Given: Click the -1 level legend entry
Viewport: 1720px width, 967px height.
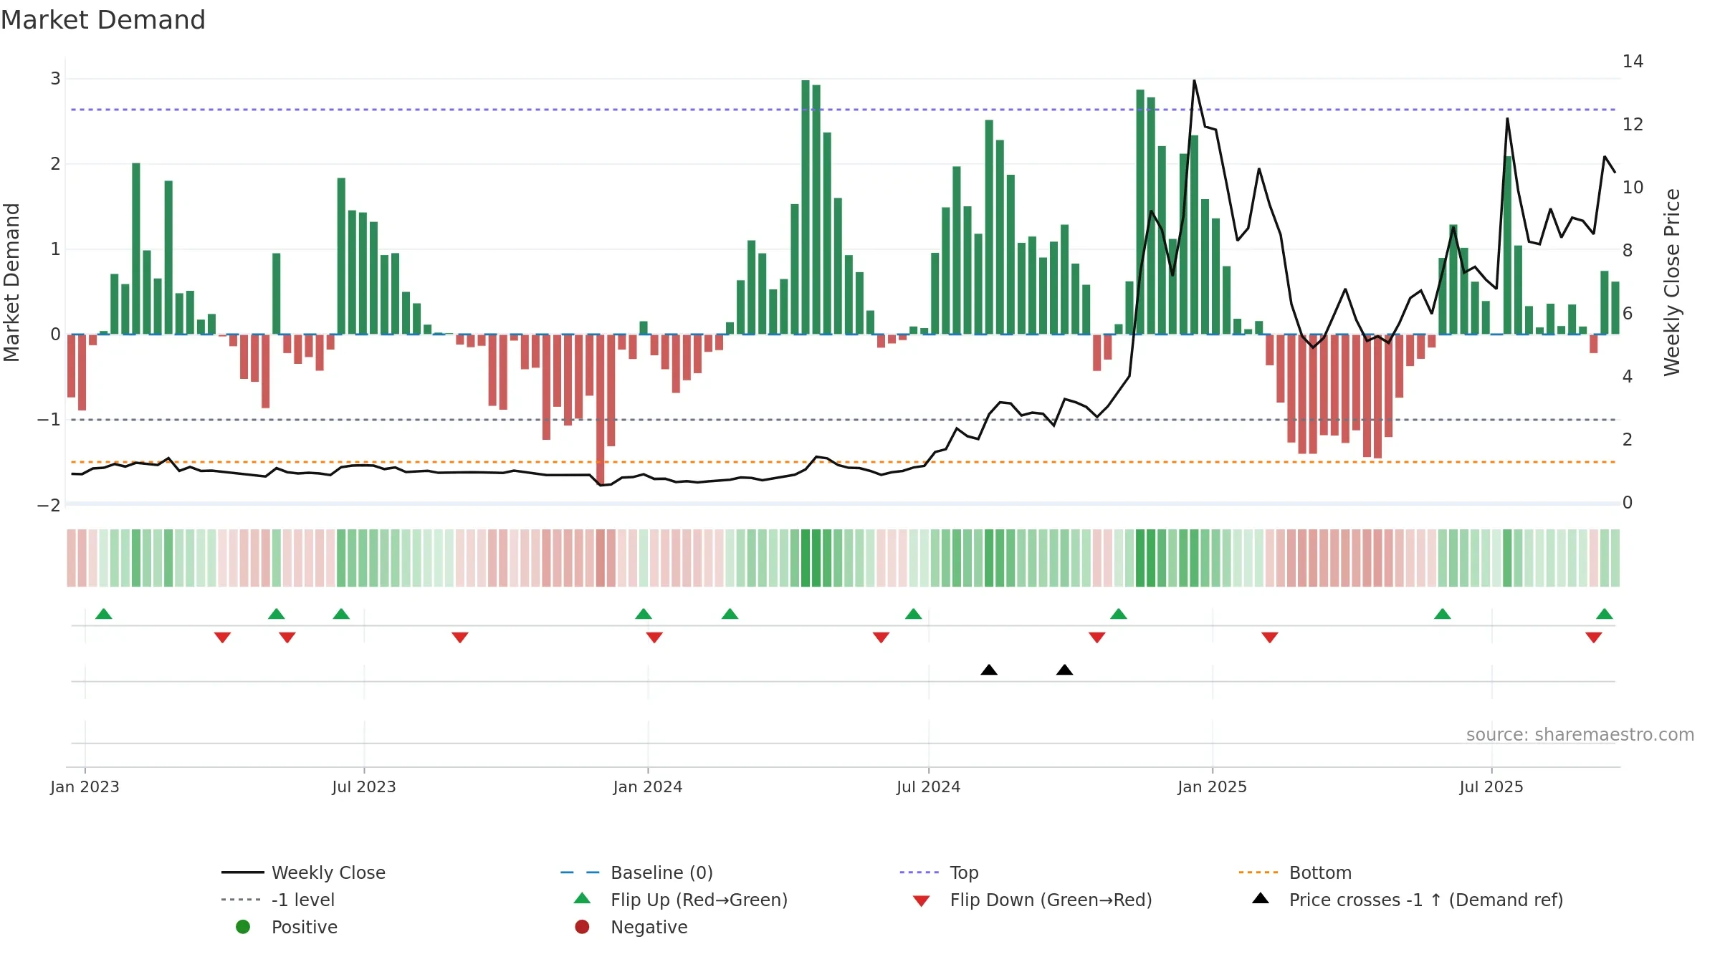Looking at the screenshot, I should point(278,900).
